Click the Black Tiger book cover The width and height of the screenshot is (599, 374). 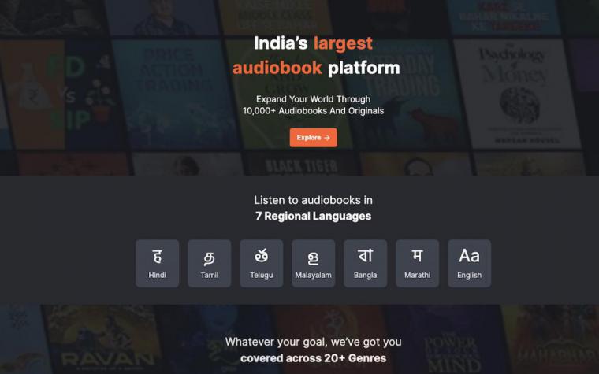302,164
